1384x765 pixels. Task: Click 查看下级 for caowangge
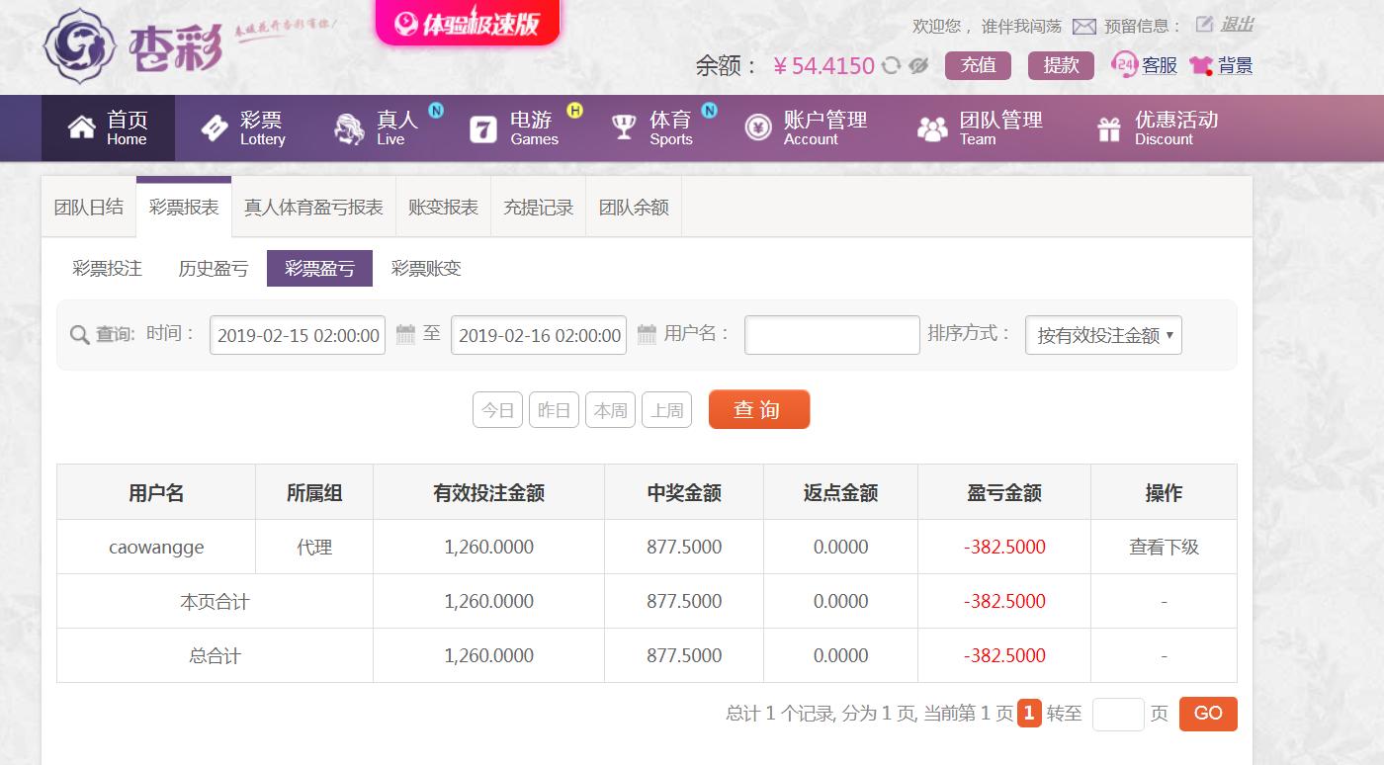tap(1164, 548)
